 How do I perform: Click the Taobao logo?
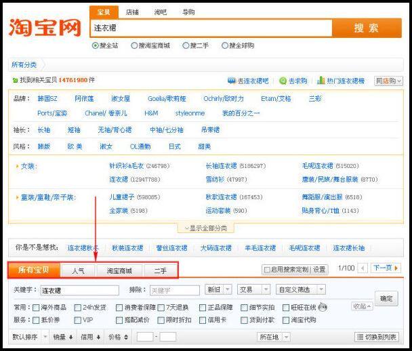[45, 27]
